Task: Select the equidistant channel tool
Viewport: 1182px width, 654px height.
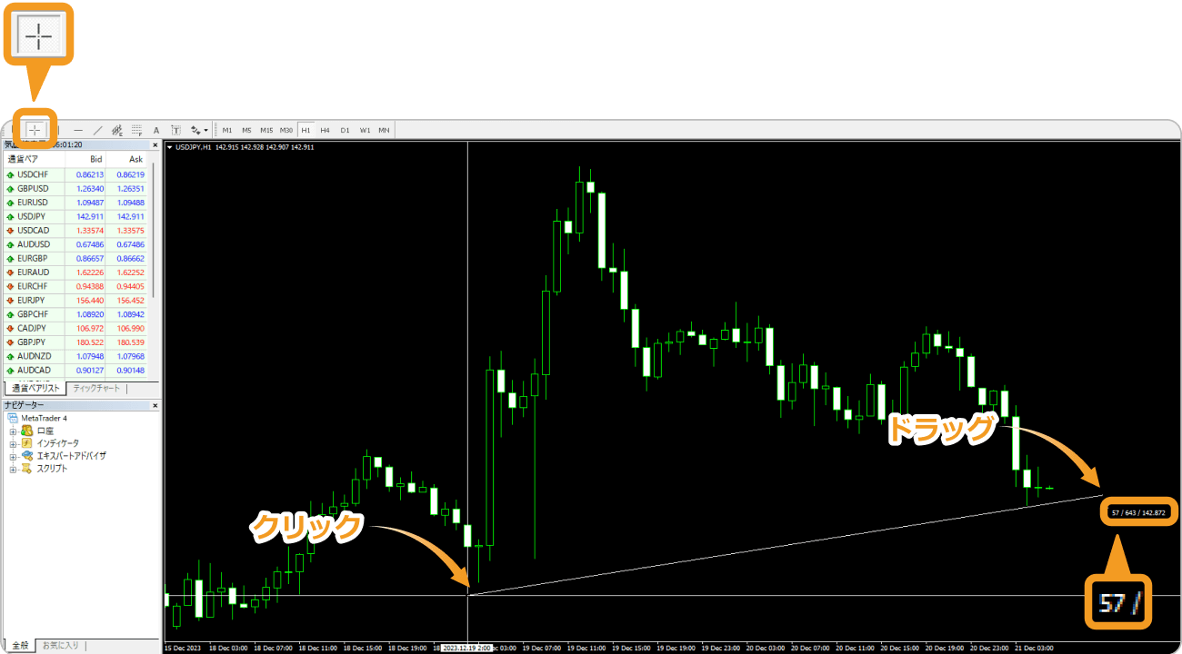Action: (116, 130)
